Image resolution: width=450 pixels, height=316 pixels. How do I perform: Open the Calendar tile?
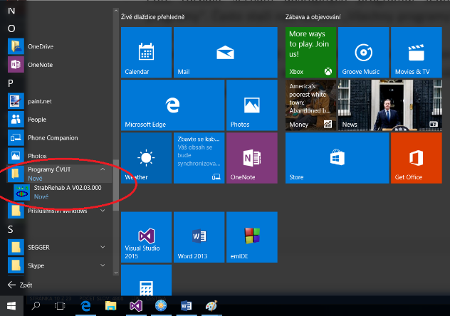pyautogui.click(x=146, y=53)
